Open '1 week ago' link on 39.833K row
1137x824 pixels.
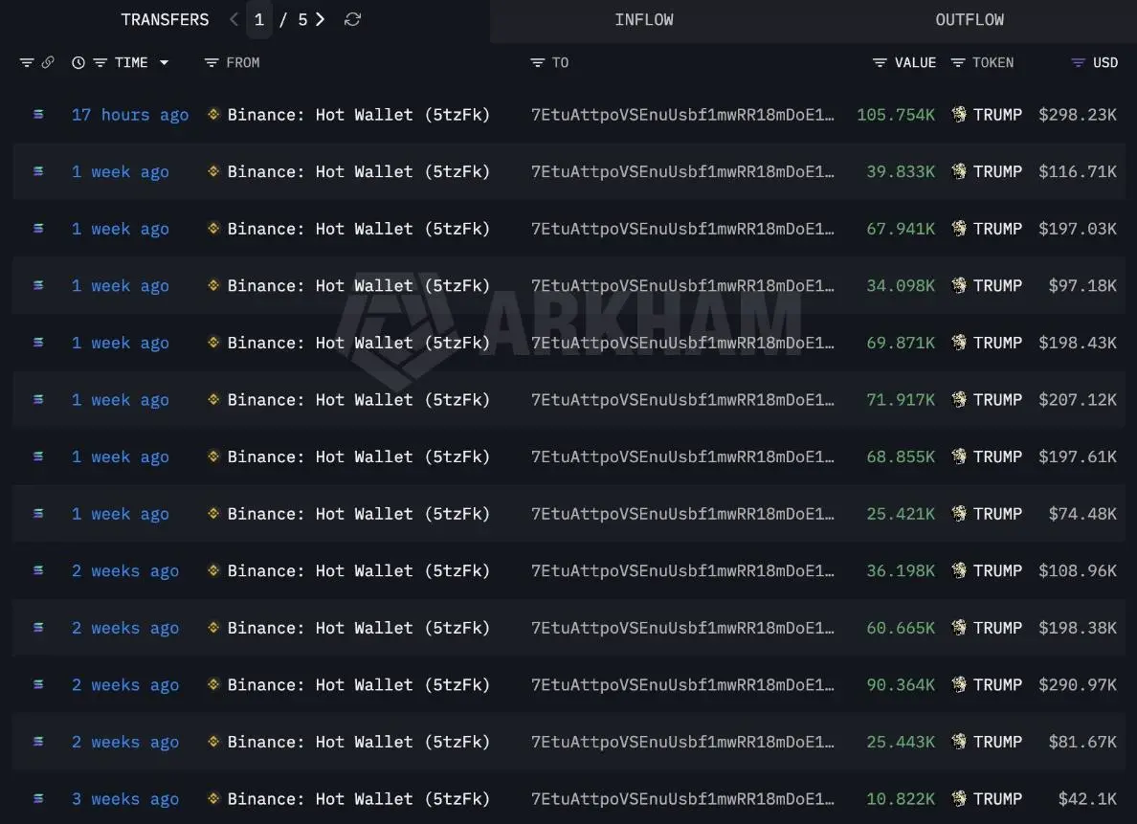(121, 171)
